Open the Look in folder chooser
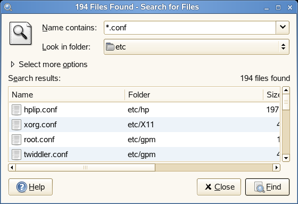This screenshot has width=298, height=204. coord(196,47)
